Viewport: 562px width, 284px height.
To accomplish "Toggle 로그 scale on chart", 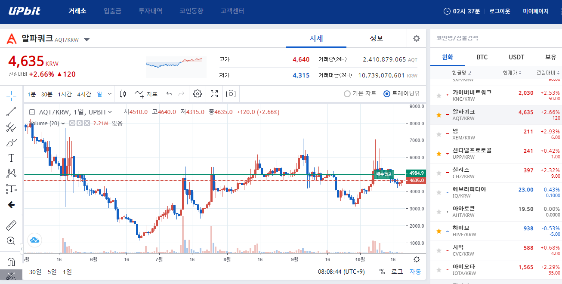I will (397, 272).
